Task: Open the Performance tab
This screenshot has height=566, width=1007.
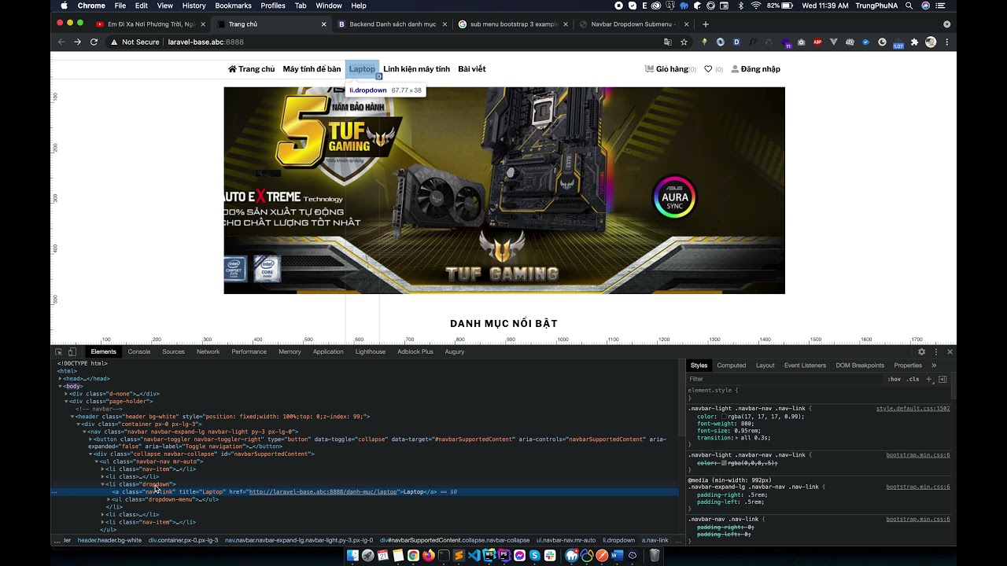Action: pos(249,351)
